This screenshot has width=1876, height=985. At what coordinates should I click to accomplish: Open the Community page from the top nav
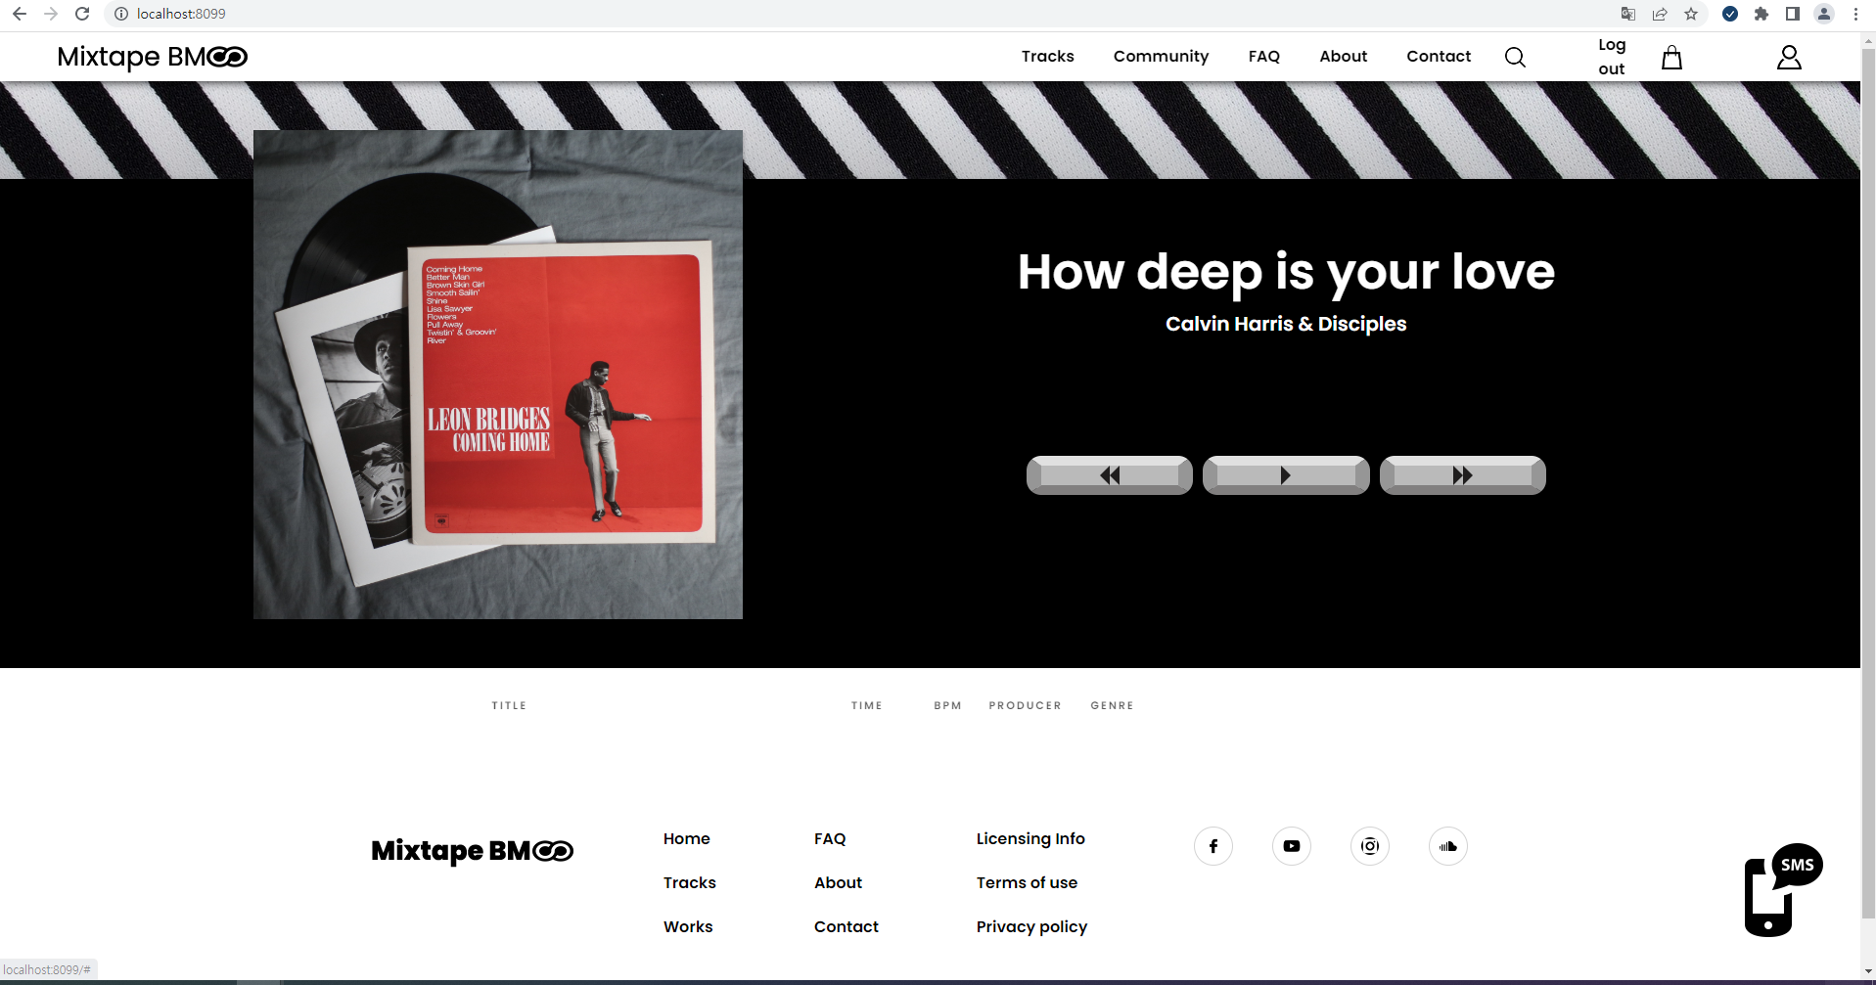1161,57
